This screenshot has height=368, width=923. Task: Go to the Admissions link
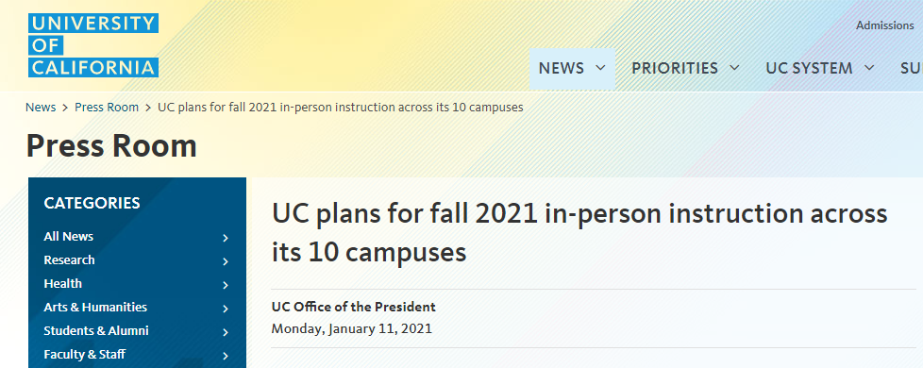click(x=884, y=25)
